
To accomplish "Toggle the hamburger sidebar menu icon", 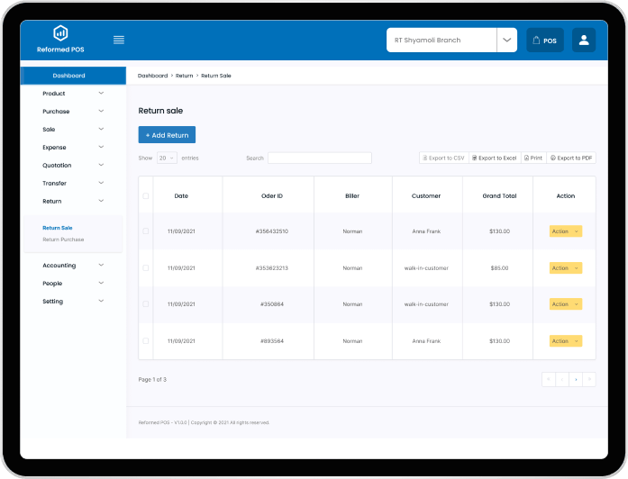I will tap(119, 40).
